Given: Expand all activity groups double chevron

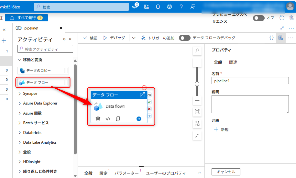Looking at the screenshot, I should point(64,39).
